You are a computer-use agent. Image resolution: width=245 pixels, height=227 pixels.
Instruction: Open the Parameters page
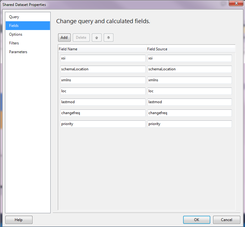tap(18, 52)
